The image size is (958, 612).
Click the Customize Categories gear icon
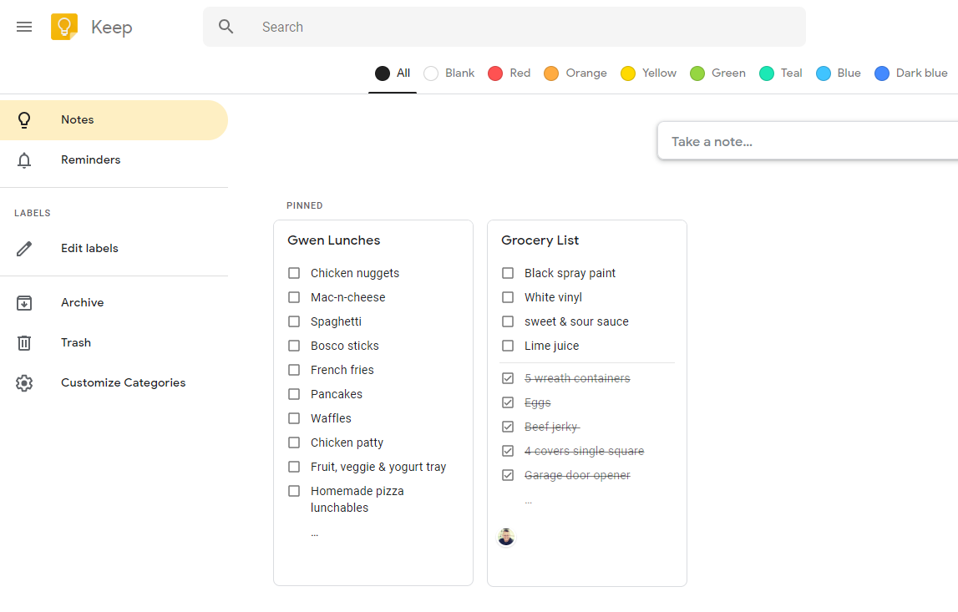pyautogui.click(x=23, y=382)
